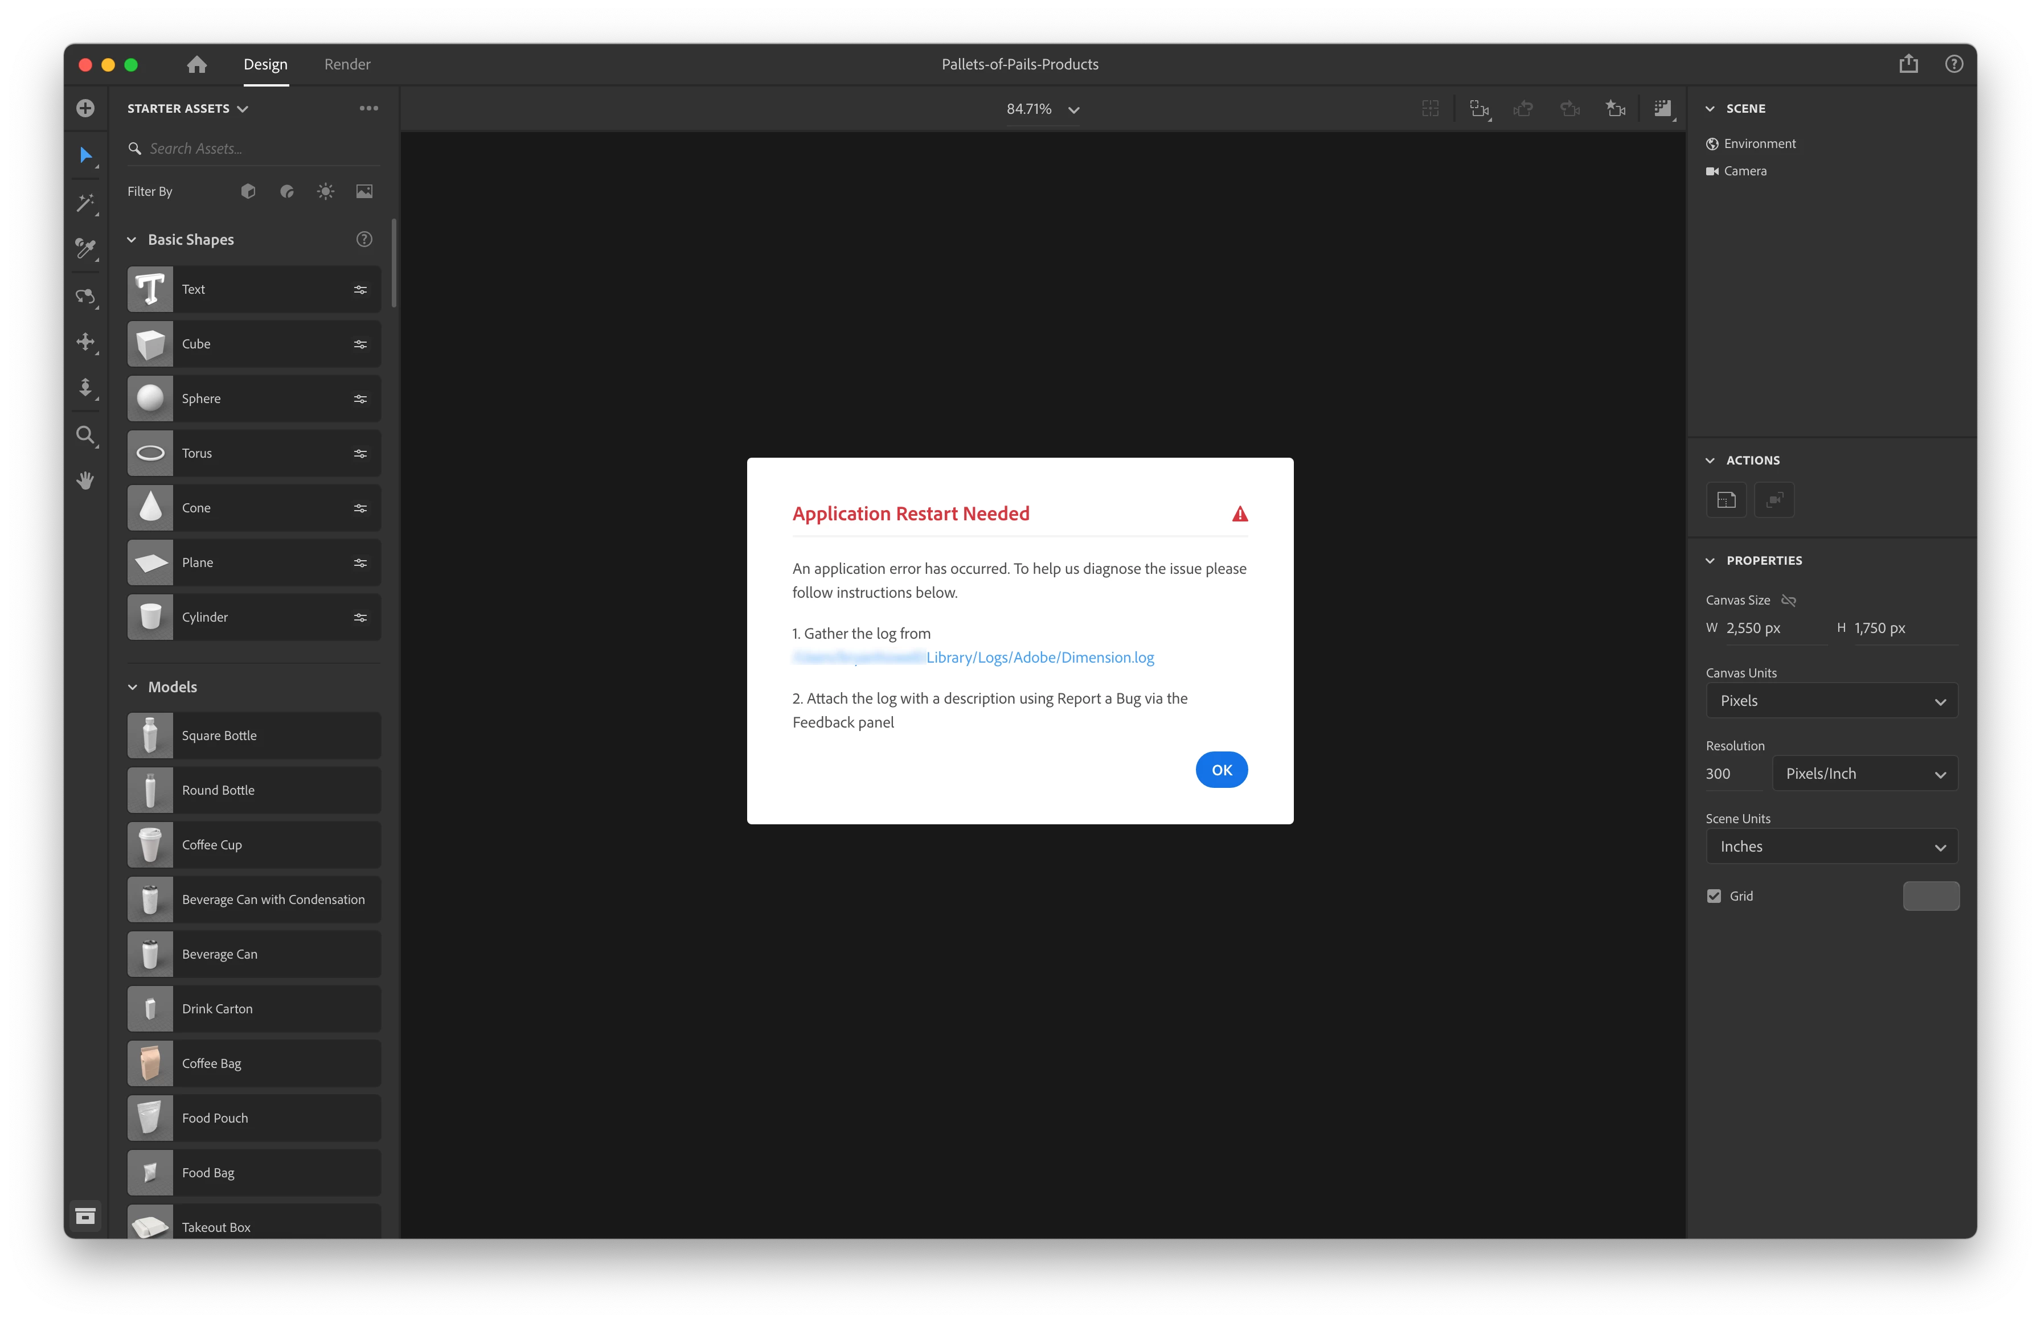The width and height of the screenshot is (2041, 1323).
Task: Select the Orbit camera tool
Action: click(85, 296)
